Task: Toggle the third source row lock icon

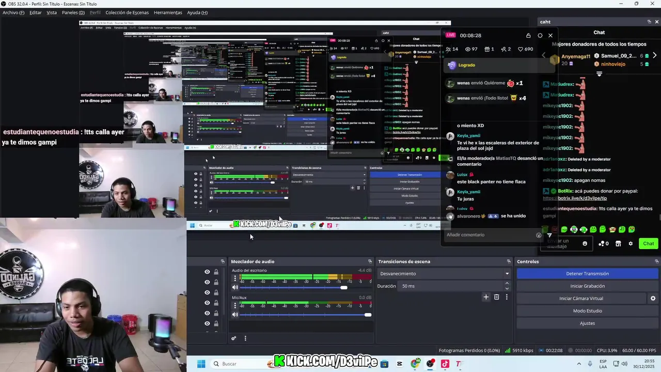Action: coord(216,292)
